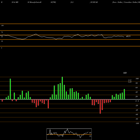Click the RSI current value 40.9 label

click(x=128, y=36)
